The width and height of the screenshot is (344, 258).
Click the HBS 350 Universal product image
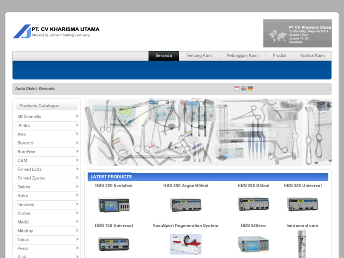(x=302, y=204)
